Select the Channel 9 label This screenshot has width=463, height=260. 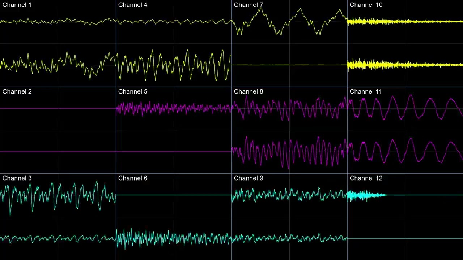pos(249,178)
